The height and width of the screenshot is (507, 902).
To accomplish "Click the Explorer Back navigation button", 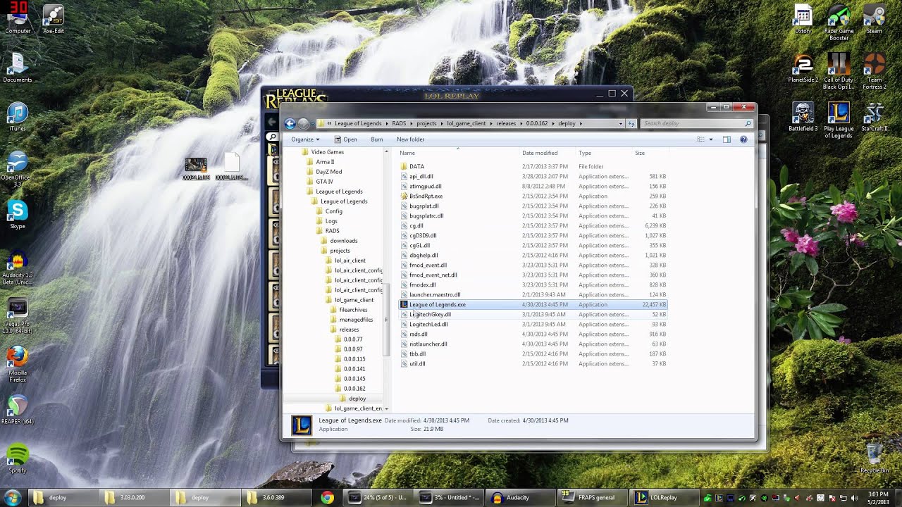I will click(x=290, y=123).
